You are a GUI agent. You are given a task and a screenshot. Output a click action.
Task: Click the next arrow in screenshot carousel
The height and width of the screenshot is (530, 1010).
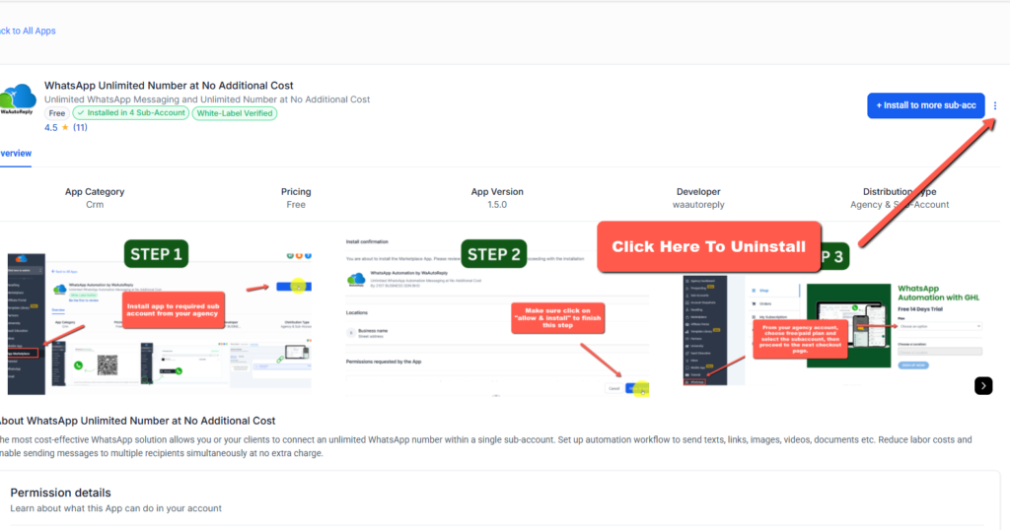(x=983, y=386)
